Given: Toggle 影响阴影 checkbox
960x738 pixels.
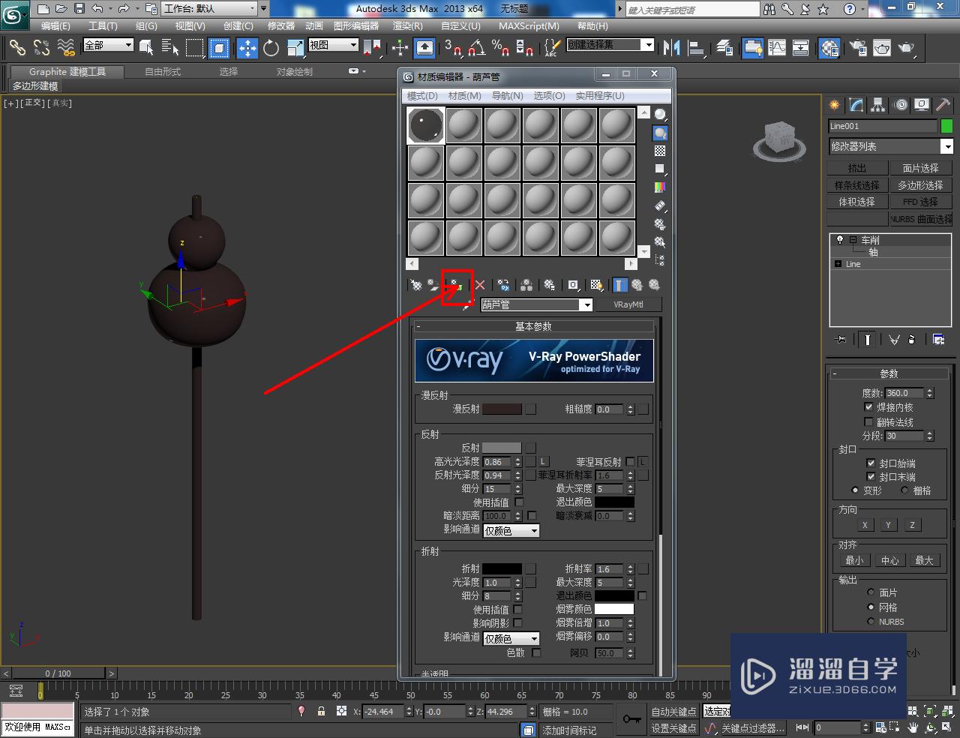Looking at the screenshot, I should point(517,623).
